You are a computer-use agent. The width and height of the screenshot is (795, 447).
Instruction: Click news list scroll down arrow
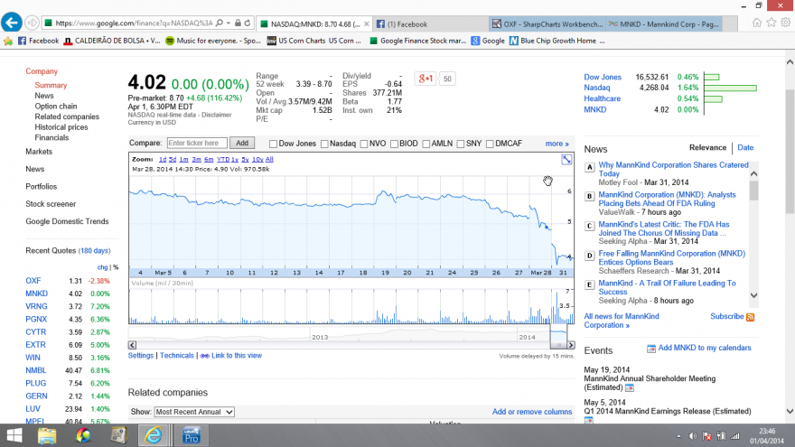[754, 295]
